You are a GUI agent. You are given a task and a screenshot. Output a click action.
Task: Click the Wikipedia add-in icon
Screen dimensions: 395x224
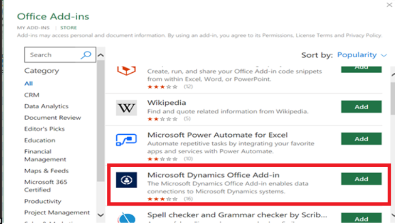click(126, 108)
